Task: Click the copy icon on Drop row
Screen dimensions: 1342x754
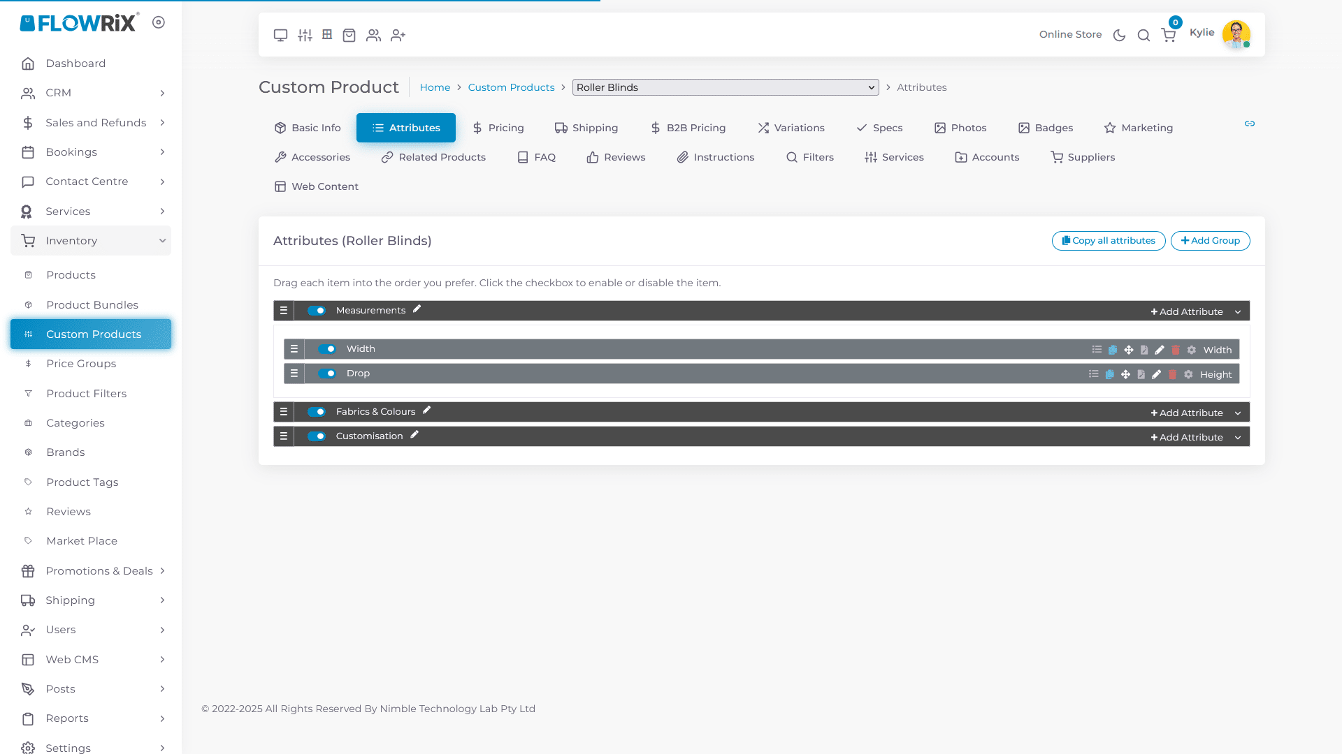Action: pyautogui.click(x=1109, y=374)
